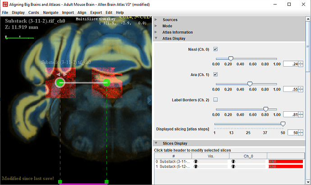Viewport: 311px width, 185px height.
Task: Click the left green slice handle circle
Action: (x=60, y=82)
